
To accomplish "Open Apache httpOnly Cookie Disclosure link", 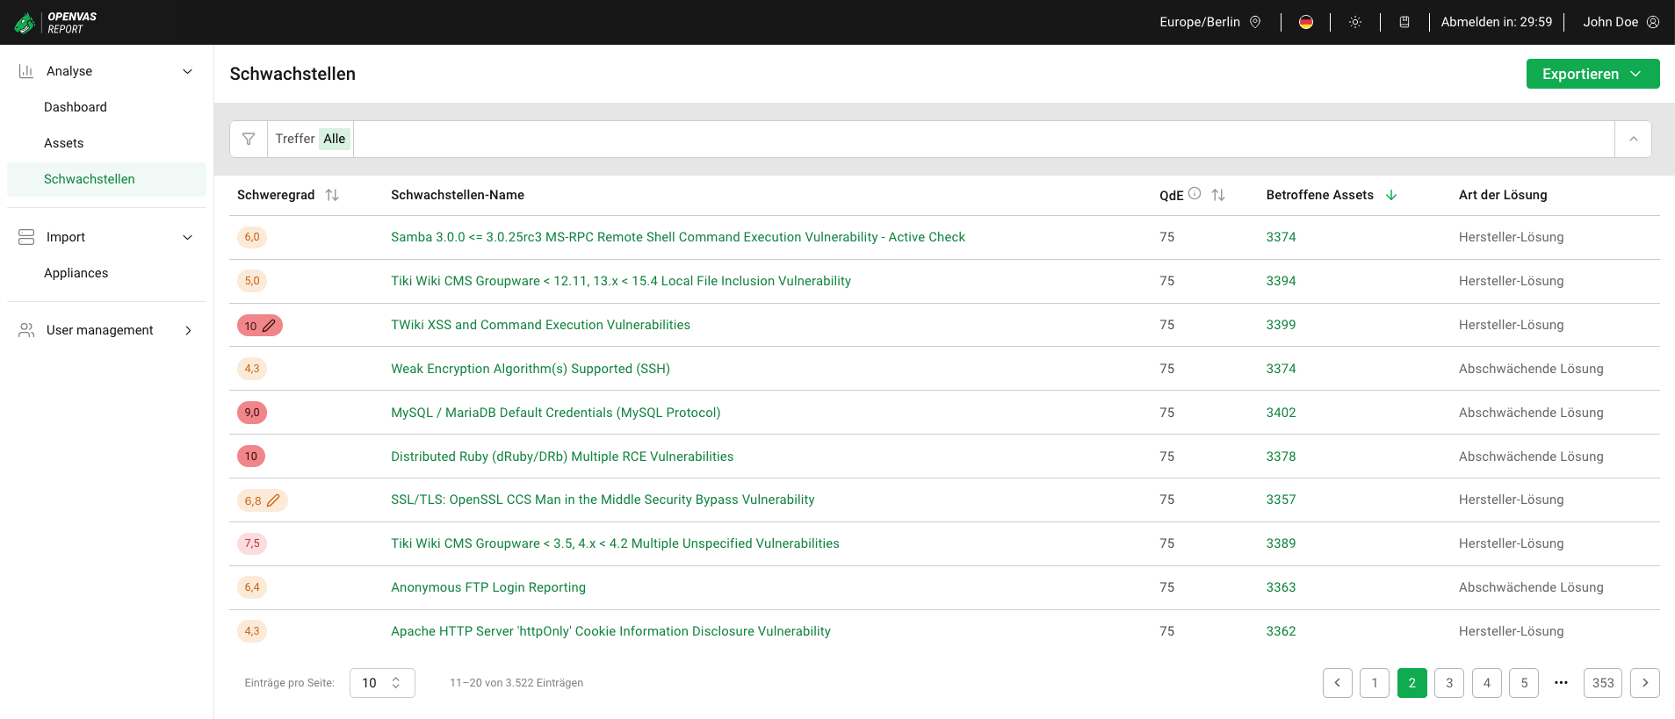I will (610, 631).
